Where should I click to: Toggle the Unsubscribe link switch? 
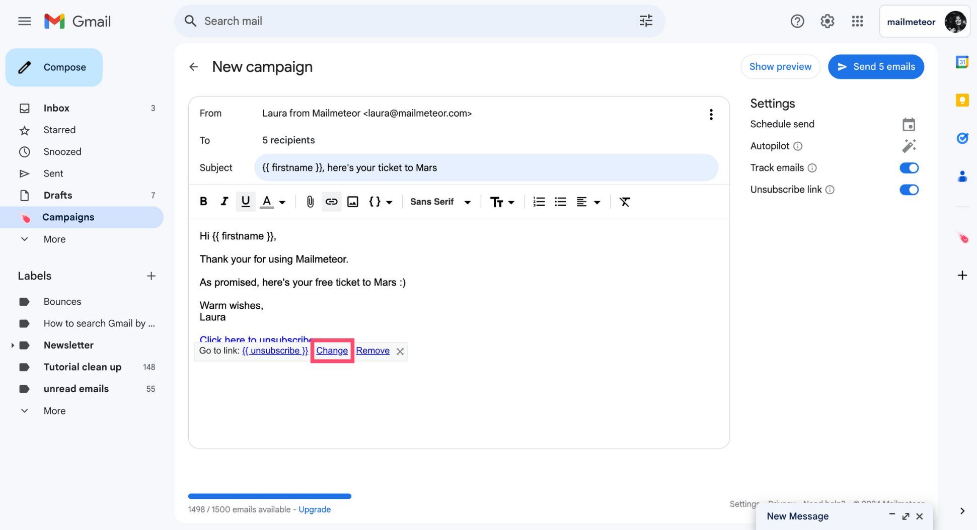pyautogui.click(x=909, y=190)
